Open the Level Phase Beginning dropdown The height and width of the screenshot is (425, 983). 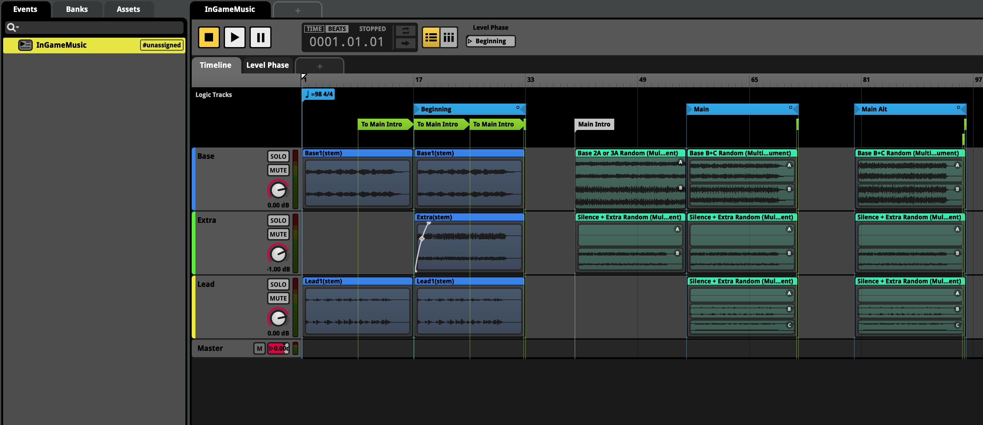click(490, 41)
